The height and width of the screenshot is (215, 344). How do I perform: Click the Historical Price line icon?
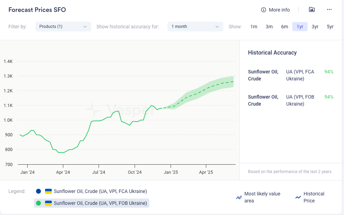click(298, 198)
